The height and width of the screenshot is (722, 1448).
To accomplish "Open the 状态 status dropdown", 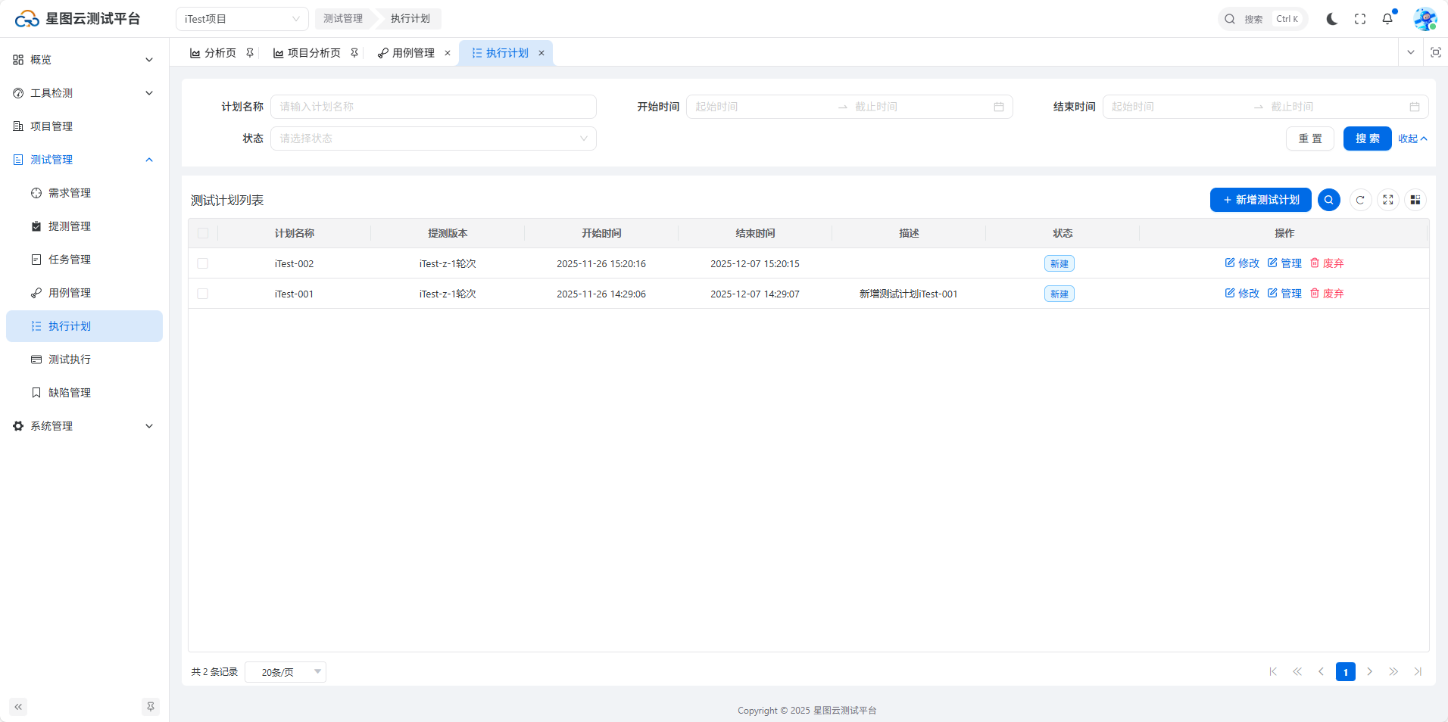I will 433,138.
